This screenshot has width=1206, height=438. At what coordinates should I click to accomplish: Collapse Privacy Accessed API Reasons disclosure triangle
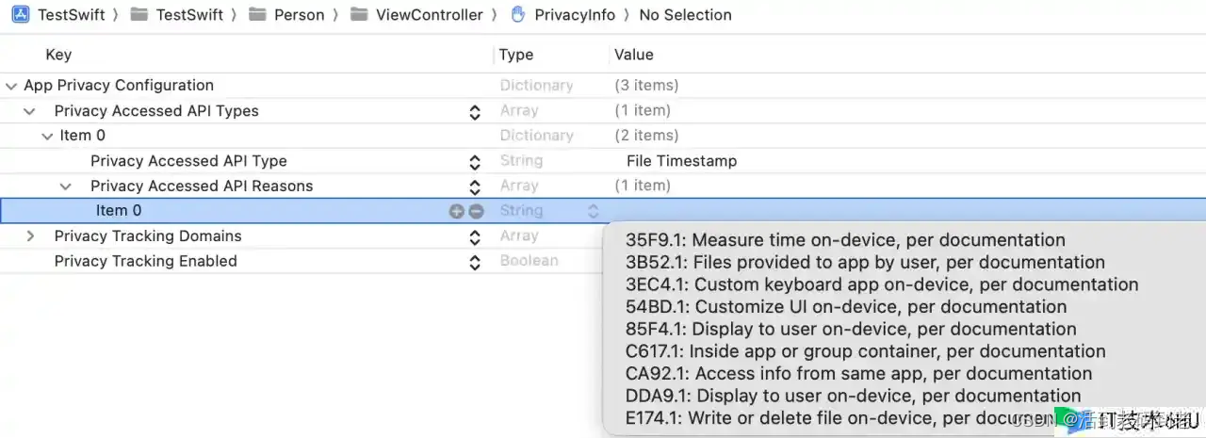65,187
